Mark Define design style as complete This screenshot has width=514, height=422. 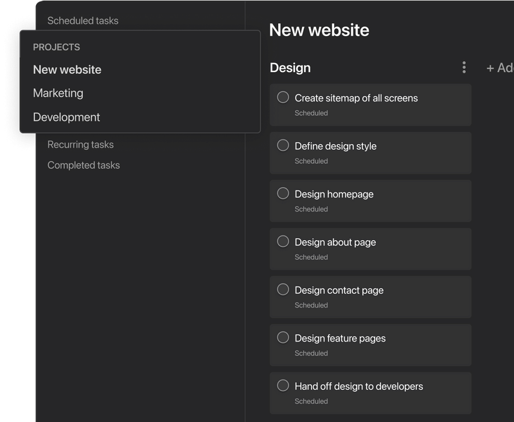click(283, 145)
